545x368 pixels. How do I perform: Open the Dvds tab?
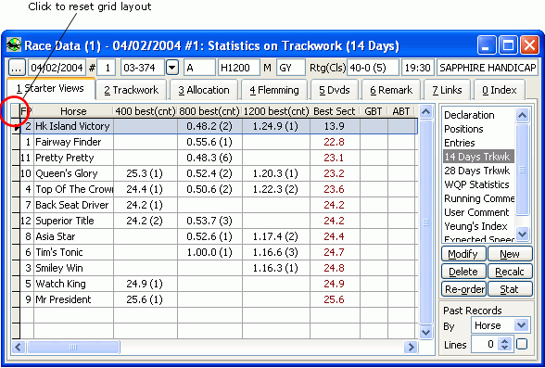[335, 90]
